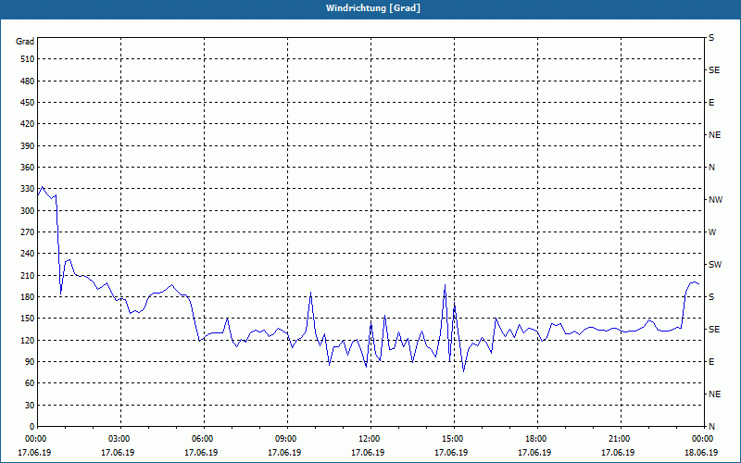Select the 30 value on the left axis
Screen dimensions: 741x463
(x=30, y=405)
